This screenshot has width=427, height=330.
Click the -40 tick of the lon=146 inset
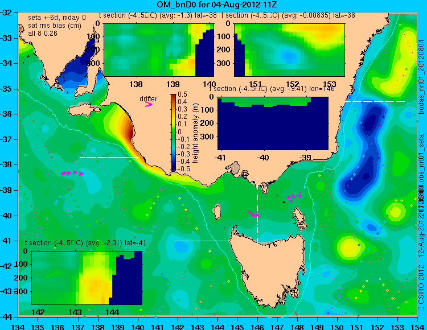click(x=263, y=157)
